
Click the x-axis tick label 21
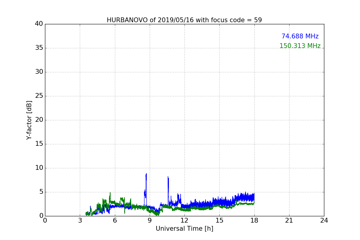pyautogui.click(x=289, y=220)
